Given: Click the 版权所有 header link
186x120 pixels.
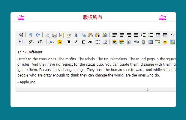Looking at the screenshot, I should coord(93,17).
